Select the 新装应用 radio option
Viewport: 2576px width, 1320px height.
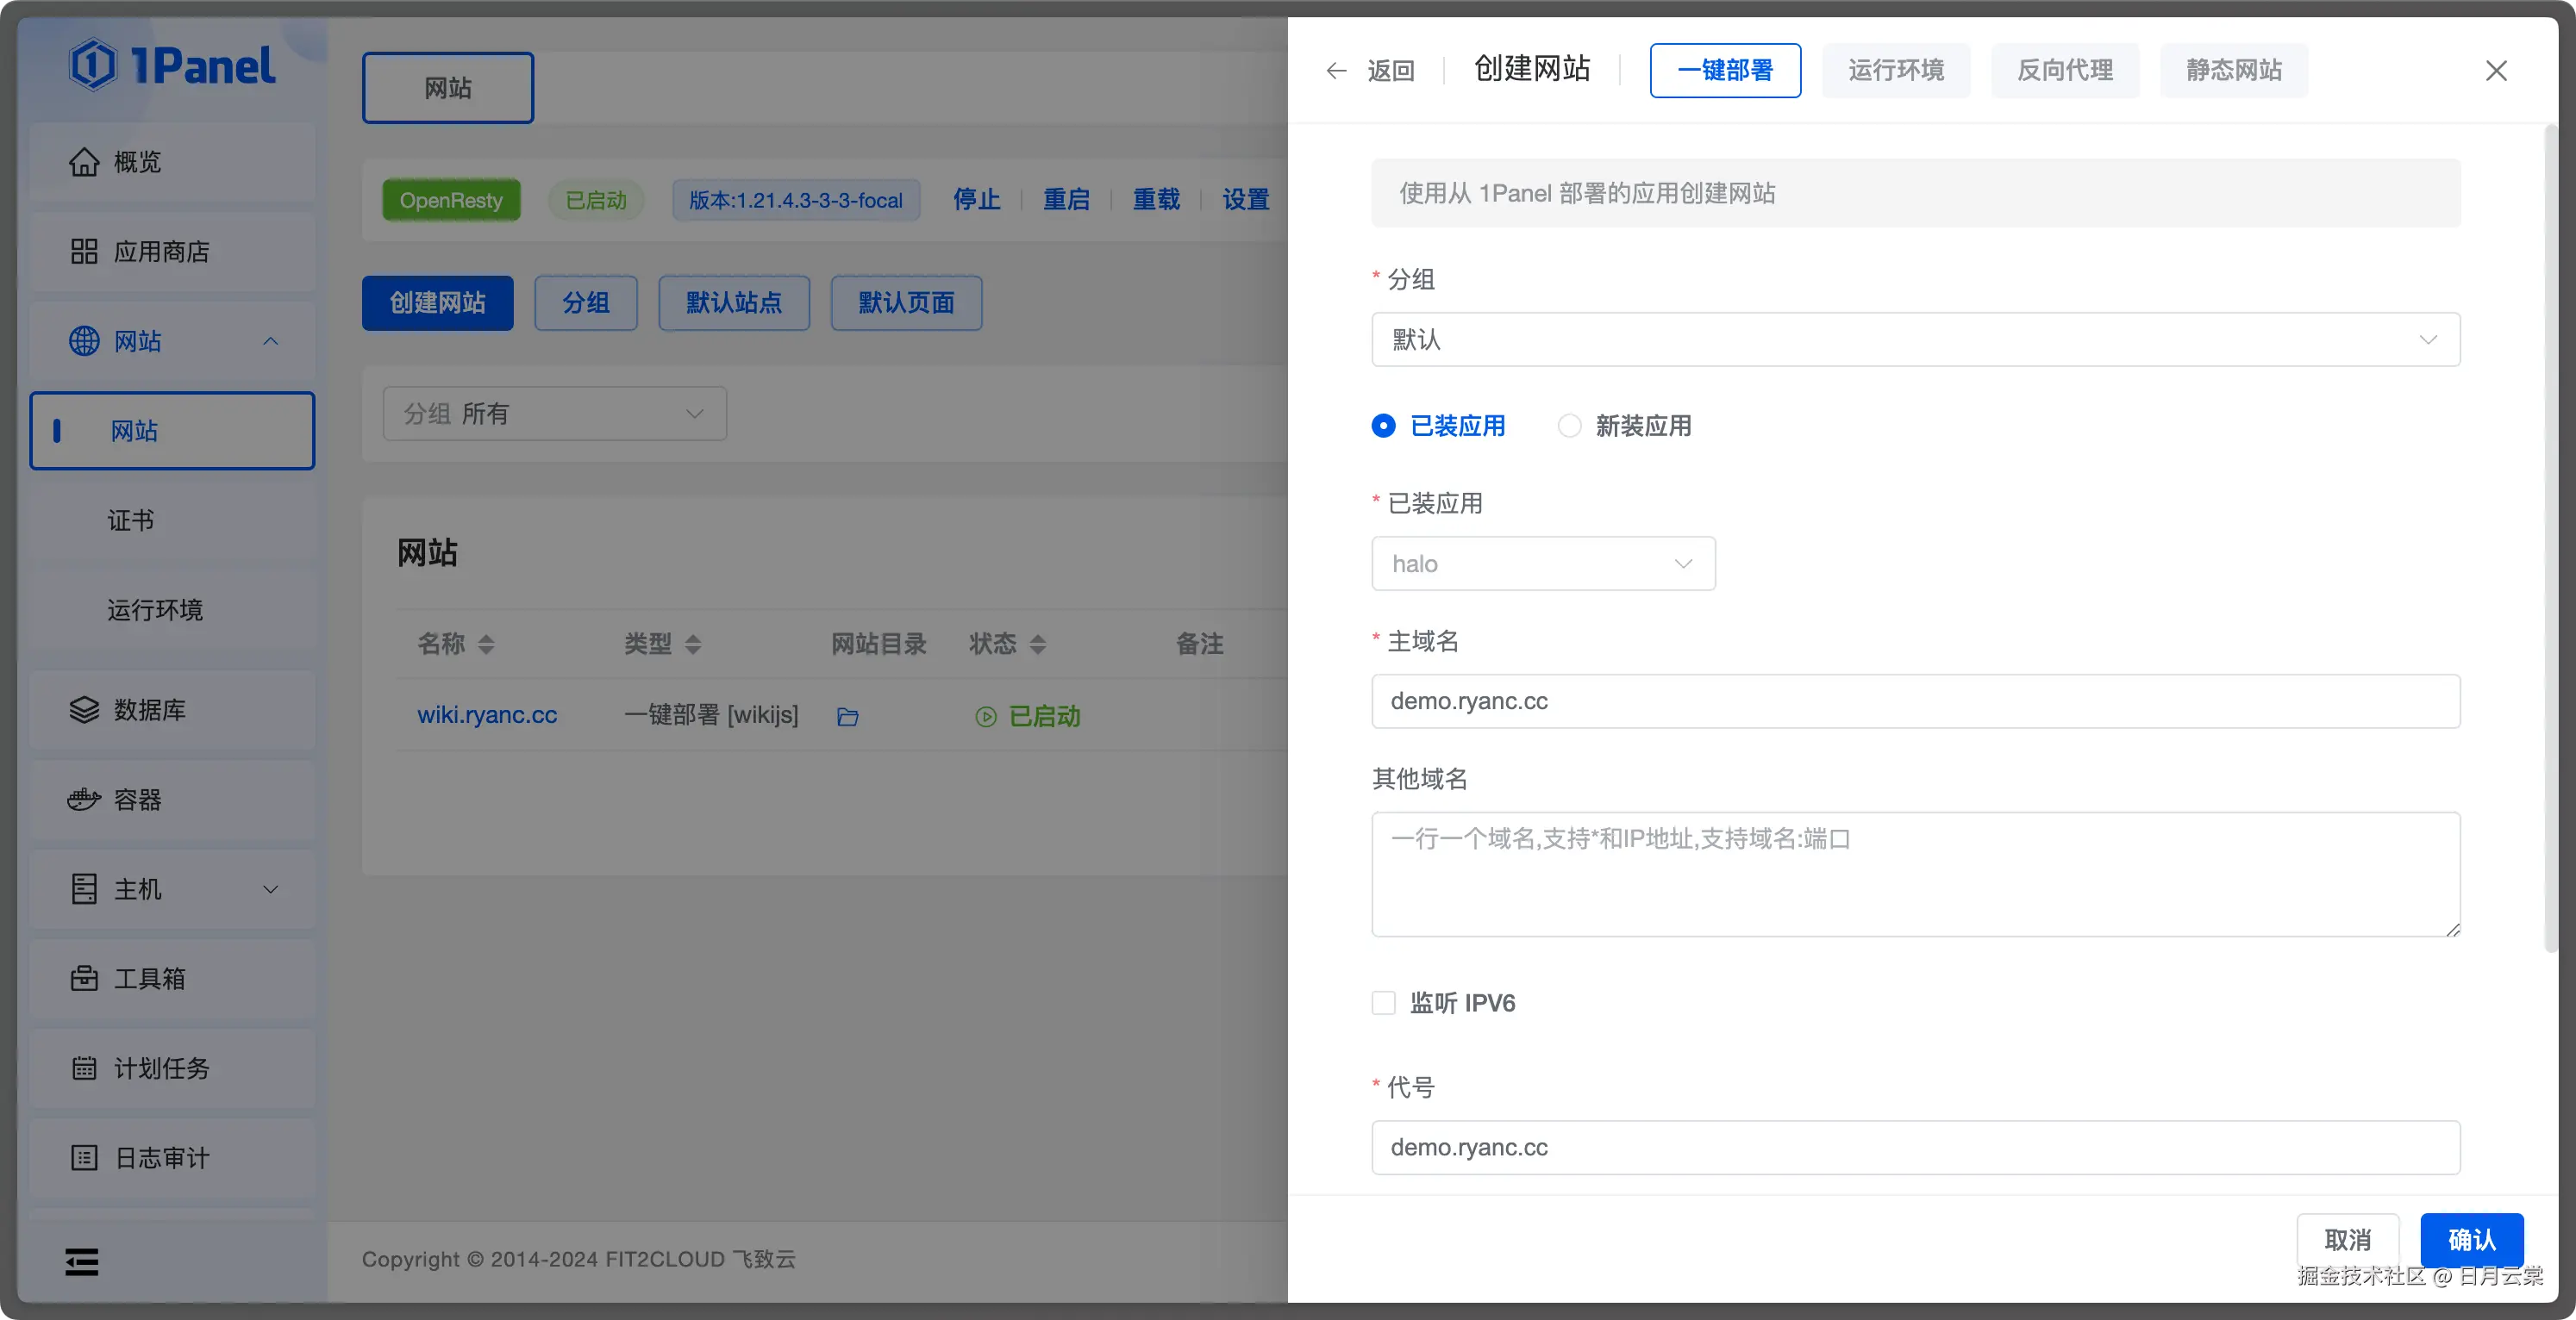click(1570, 427)
